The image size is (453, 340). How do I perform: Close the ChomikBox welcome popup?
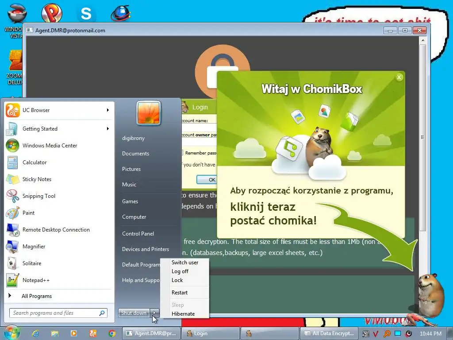(399, 77)
